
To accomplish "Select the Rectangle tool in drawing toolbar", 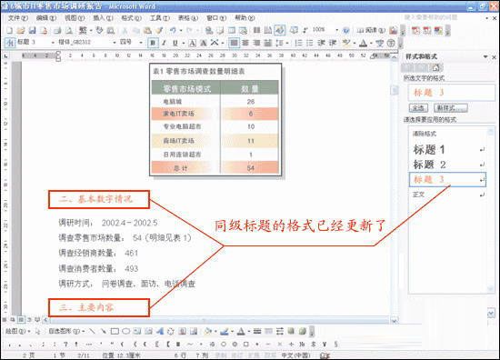I will point(115,332).
